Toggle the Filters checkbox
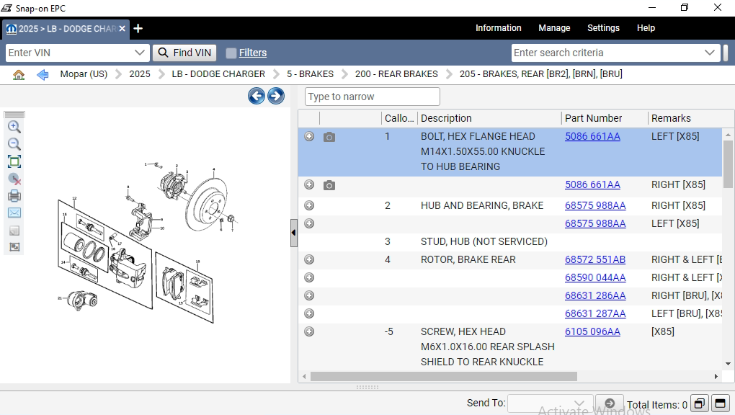735x415 pixels. tap(231, 53)
